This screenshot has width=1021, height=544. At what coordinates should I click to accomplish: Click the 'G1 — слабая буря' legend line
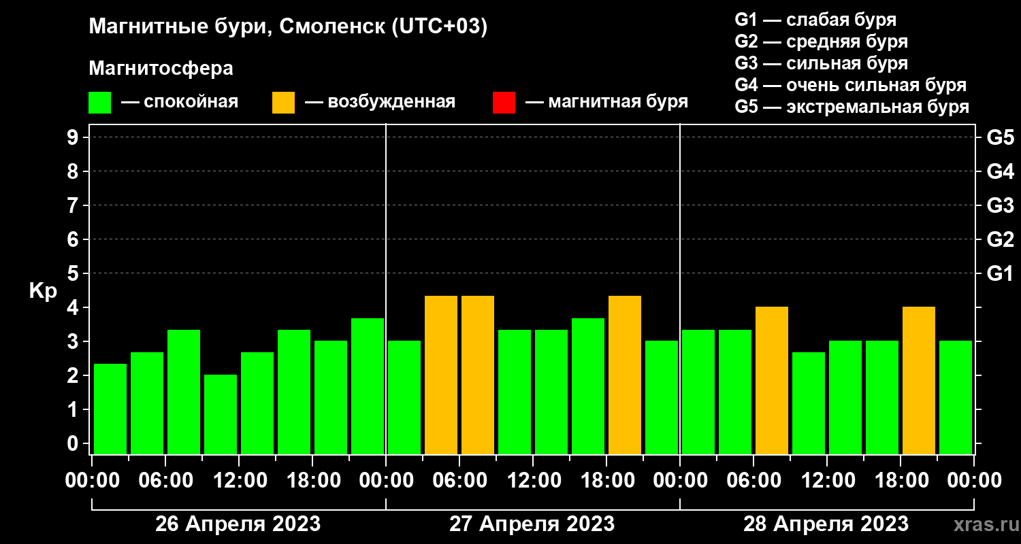point(815,20)
